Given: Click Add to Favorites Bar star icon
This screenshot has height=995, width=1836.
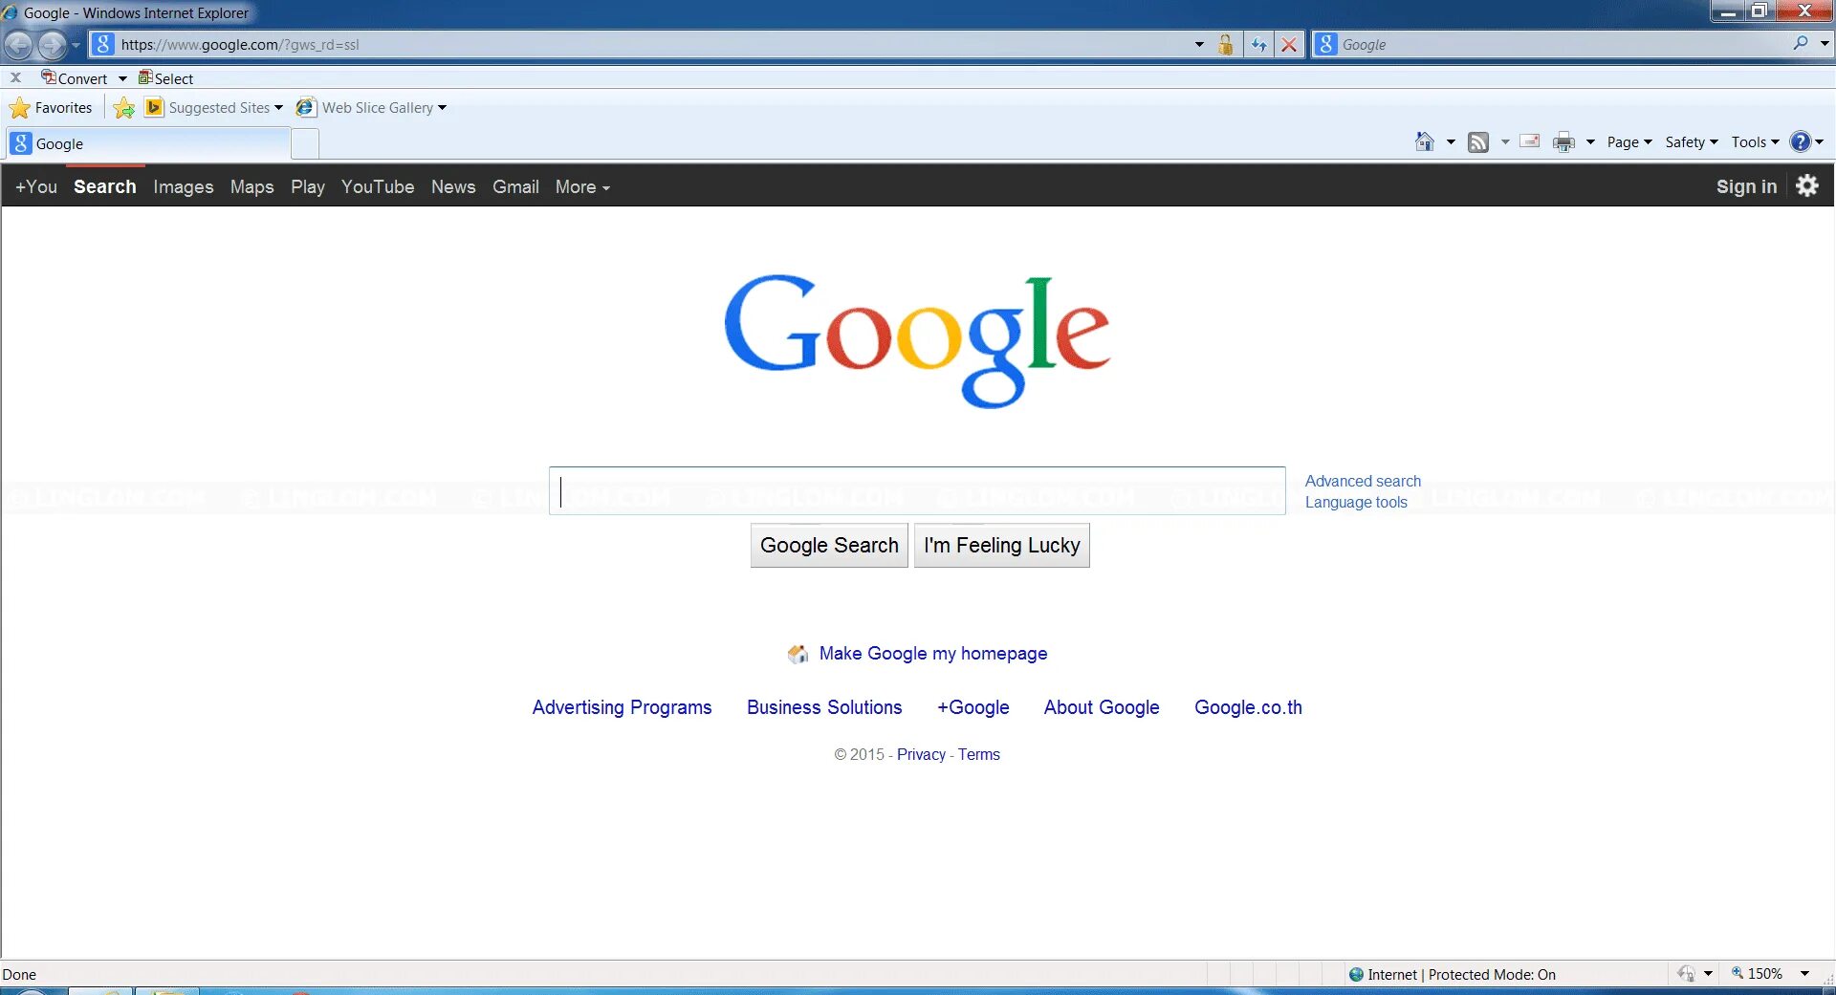Looking at the screenshot, I should click(x=124, y=108).
